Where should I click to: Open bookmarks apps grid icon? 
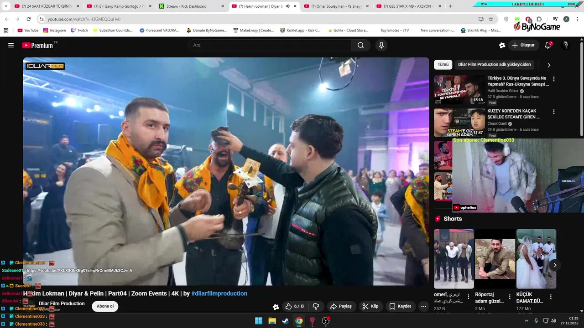tap(6, 30)
